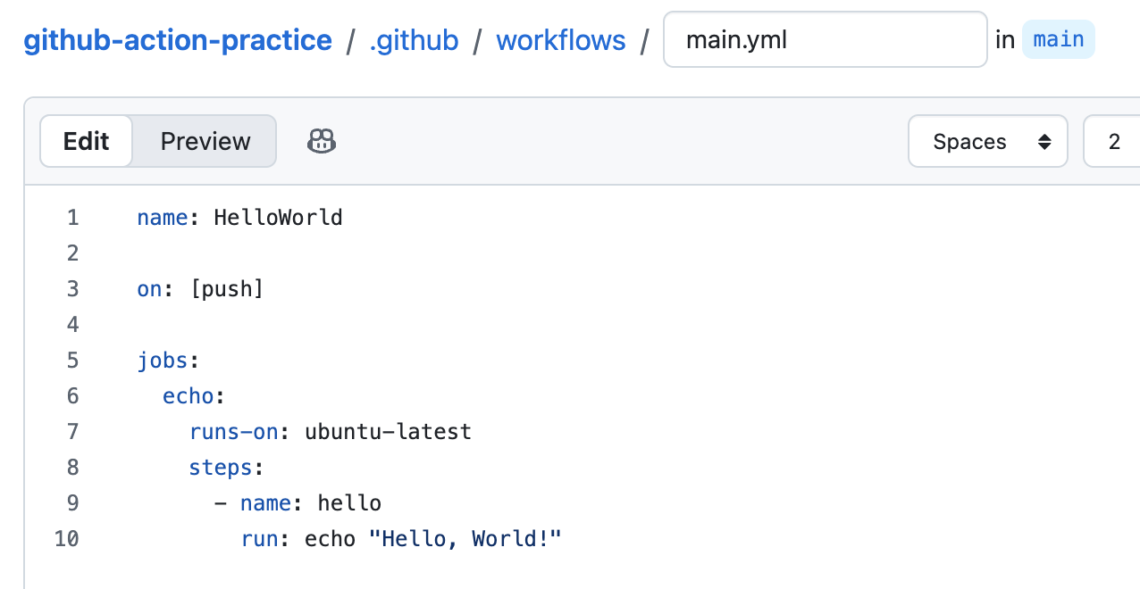Switch to the Edit tab
1140x589 pixels.
pos(87,141)
